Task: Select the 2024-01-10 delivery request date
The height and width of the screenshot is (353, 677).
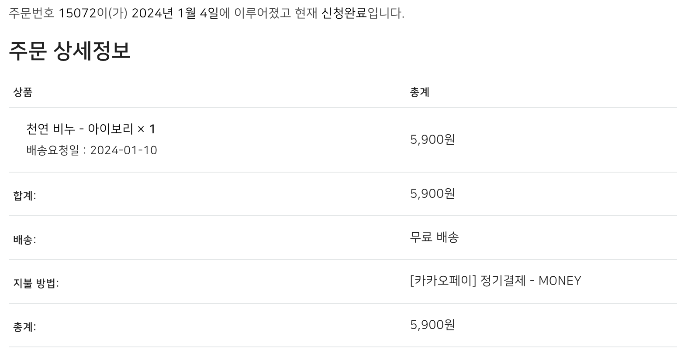Action: [124, 150]
